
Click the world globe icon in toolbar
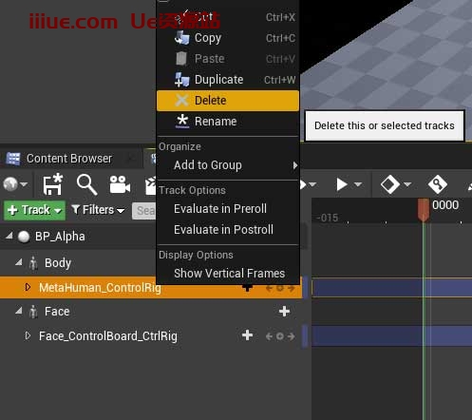coord(10,184)
